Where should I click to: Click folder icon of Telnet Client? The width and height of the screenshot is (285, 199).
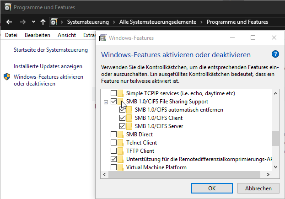(120, 143)
